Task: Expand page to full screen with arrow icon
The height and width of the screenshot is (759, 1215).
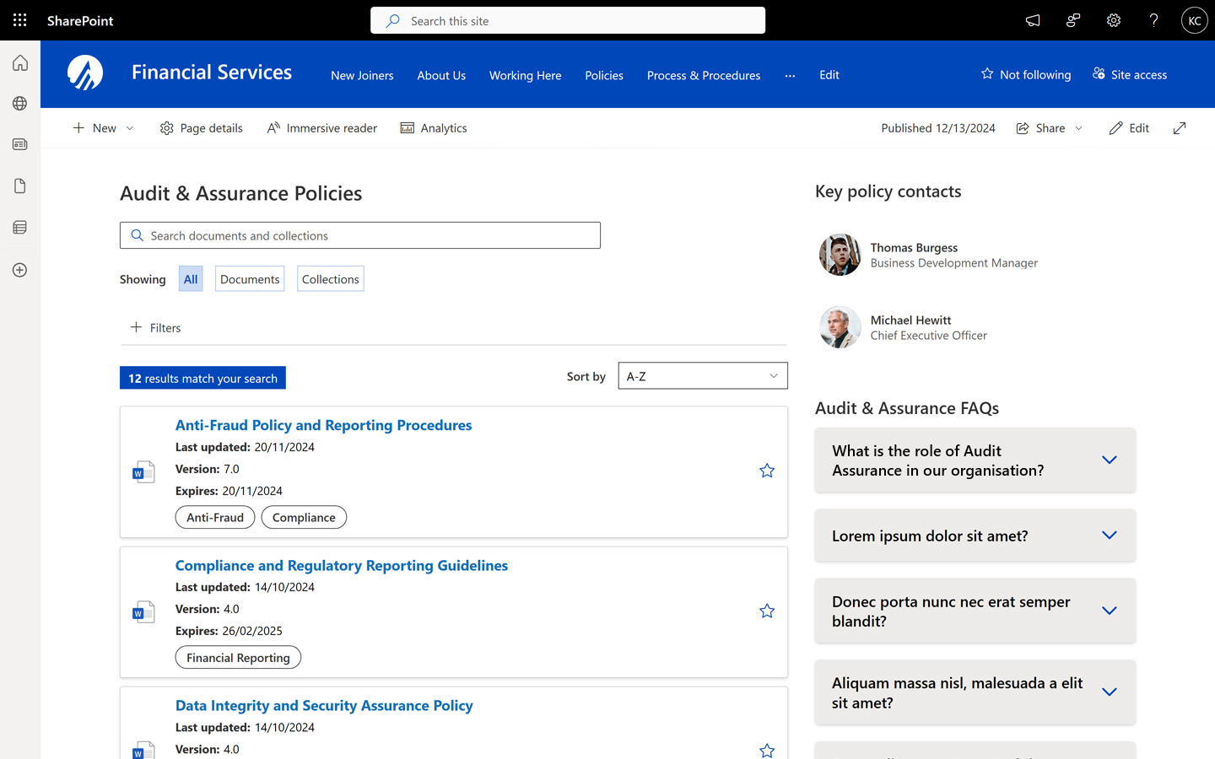Action: click(1180, 128)
